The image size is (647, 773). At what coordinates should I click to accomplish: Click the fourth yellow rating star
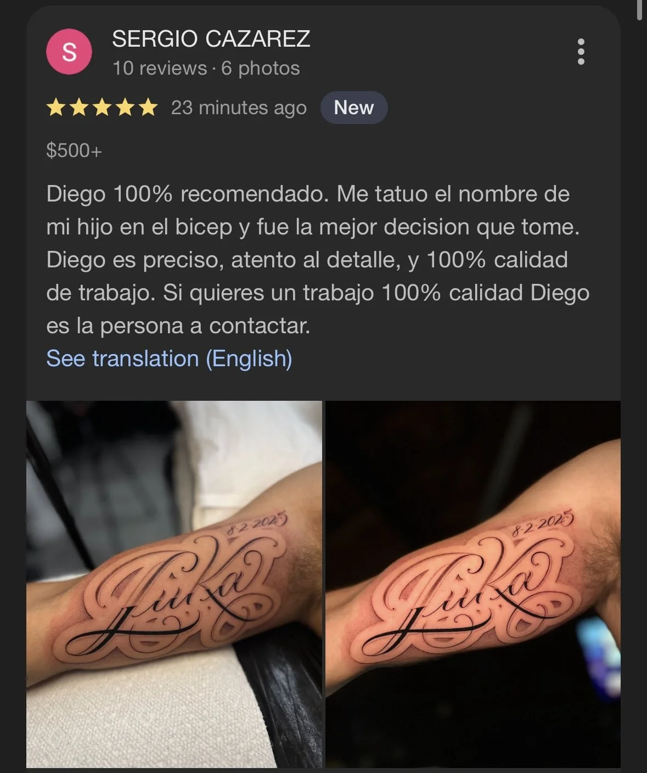point(125,108)
